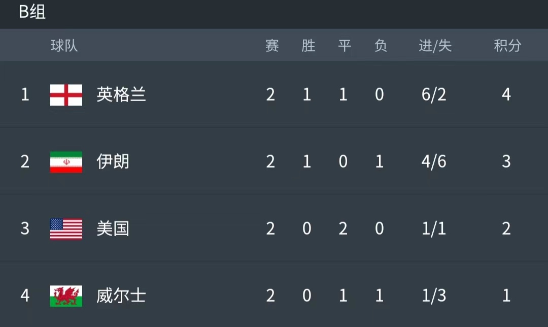The width and height of the screenshot is (548, 327).
Task: Click the B组 group title
Action: 32,13
